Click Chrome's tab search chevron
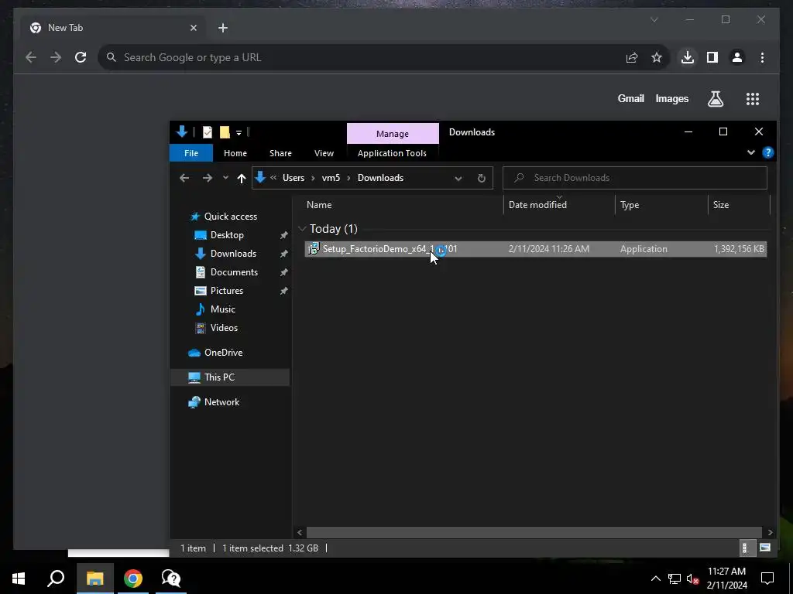Viewport: 793px width, 594px height. [654, 19]
